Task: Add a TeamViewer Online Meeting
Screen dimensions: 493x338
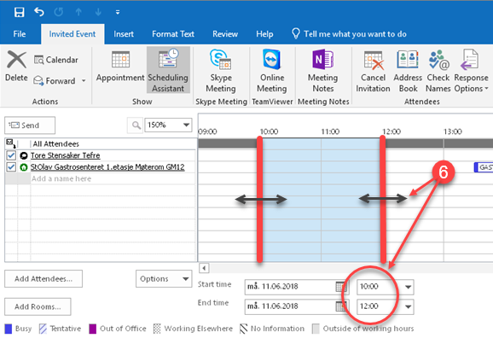Action: [272, 71]
